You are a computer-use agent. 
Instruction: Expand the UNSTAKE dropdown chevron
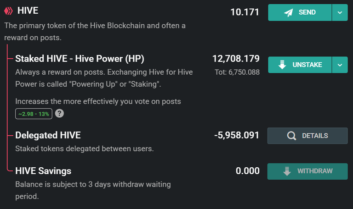pyautogui.click(x=340, y=65)
